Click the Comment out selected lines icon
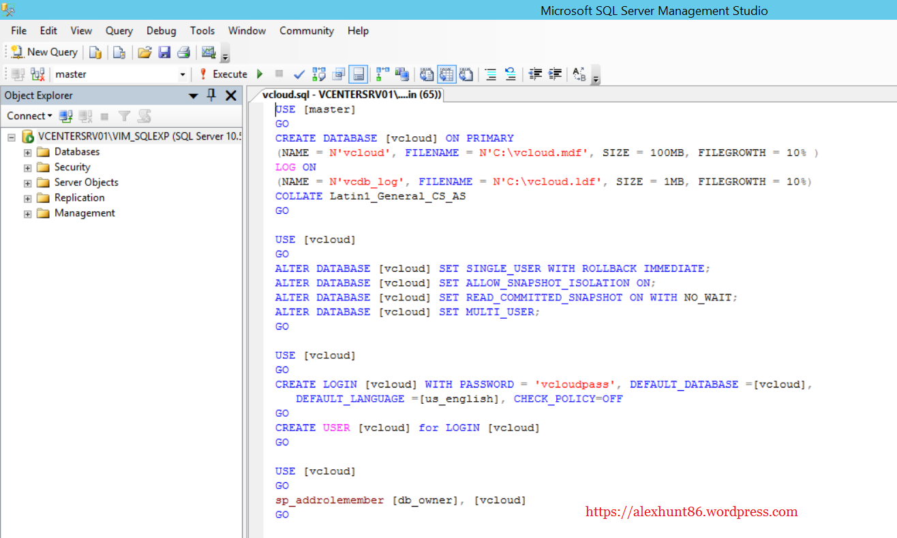The height and width of the screenshot is (538, 897). 490,74
